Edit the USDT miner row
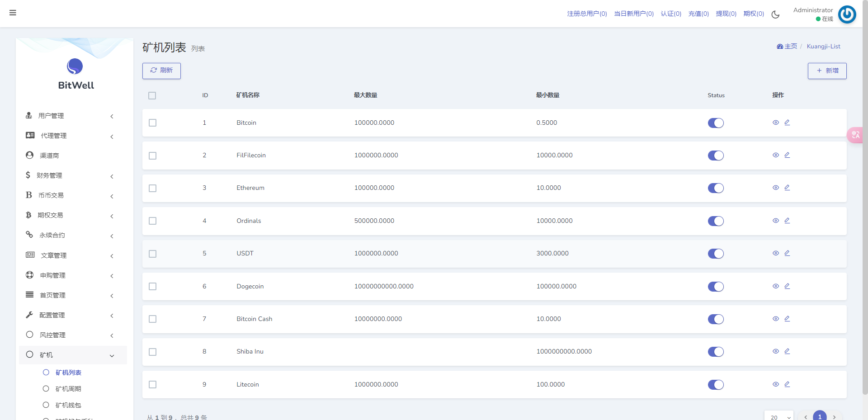Screen dimensions: 868x420 pyautogui.click(x=787, y=253)
